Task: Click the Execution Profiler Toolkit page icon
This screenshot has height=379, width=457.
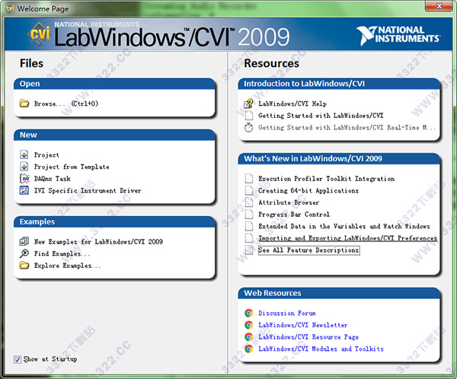Action: click(249, 178)
